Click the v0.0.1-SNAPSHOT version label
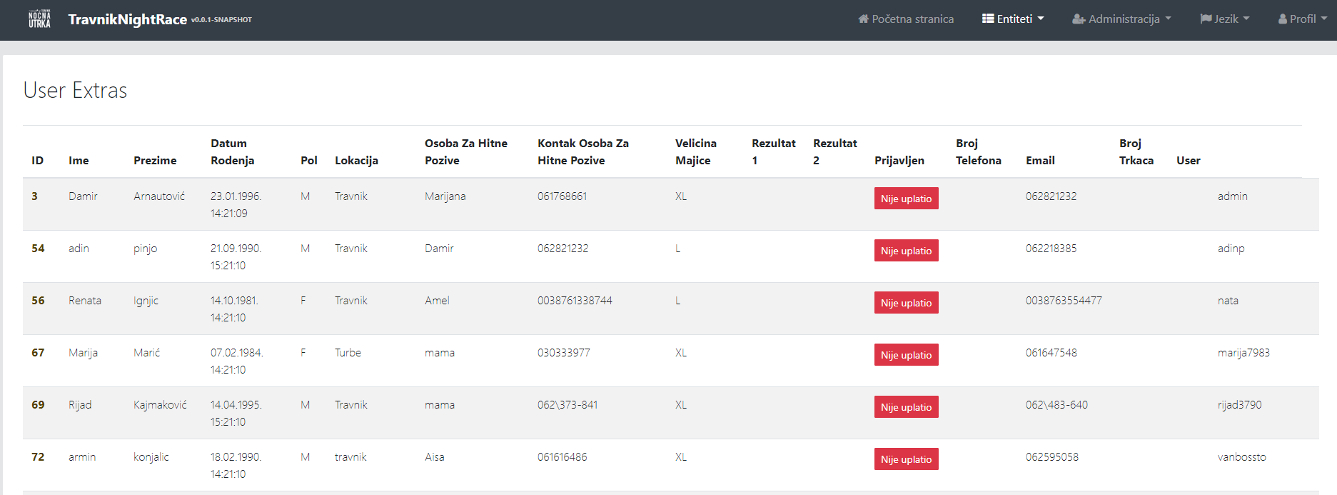 pyautogui.click(x=221, y=20)
